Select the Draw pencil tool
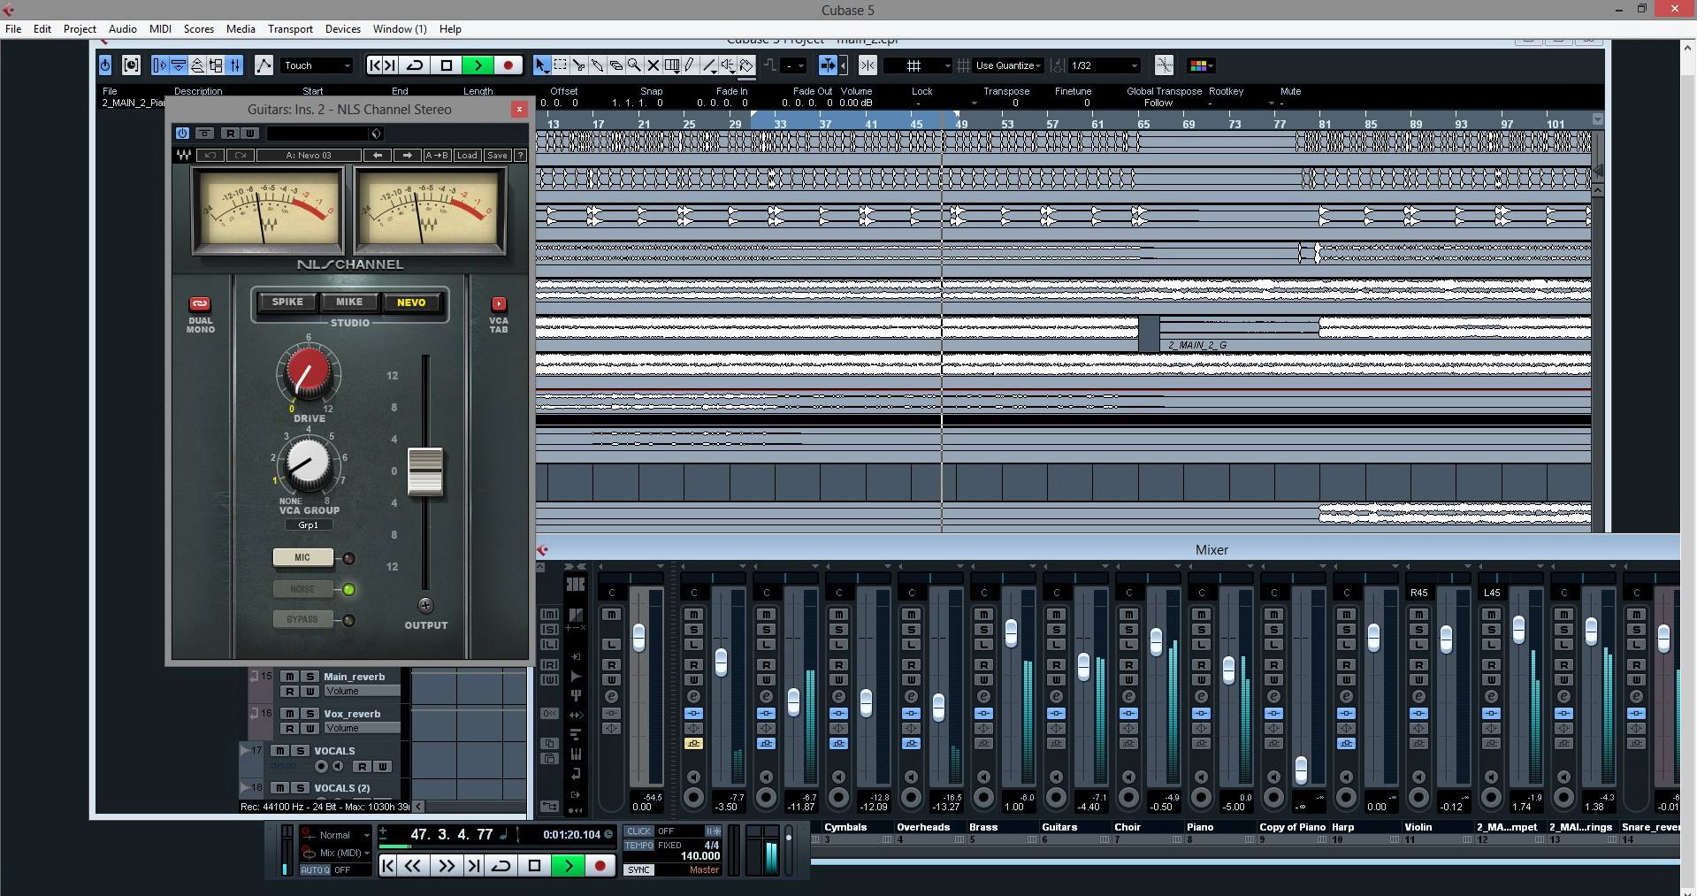 (x=690, y=65)
